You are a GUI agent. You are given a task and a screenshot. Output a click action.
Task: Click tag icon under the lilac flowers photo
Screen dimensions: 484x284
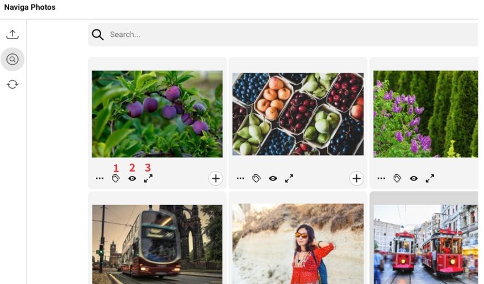[398, 178]
